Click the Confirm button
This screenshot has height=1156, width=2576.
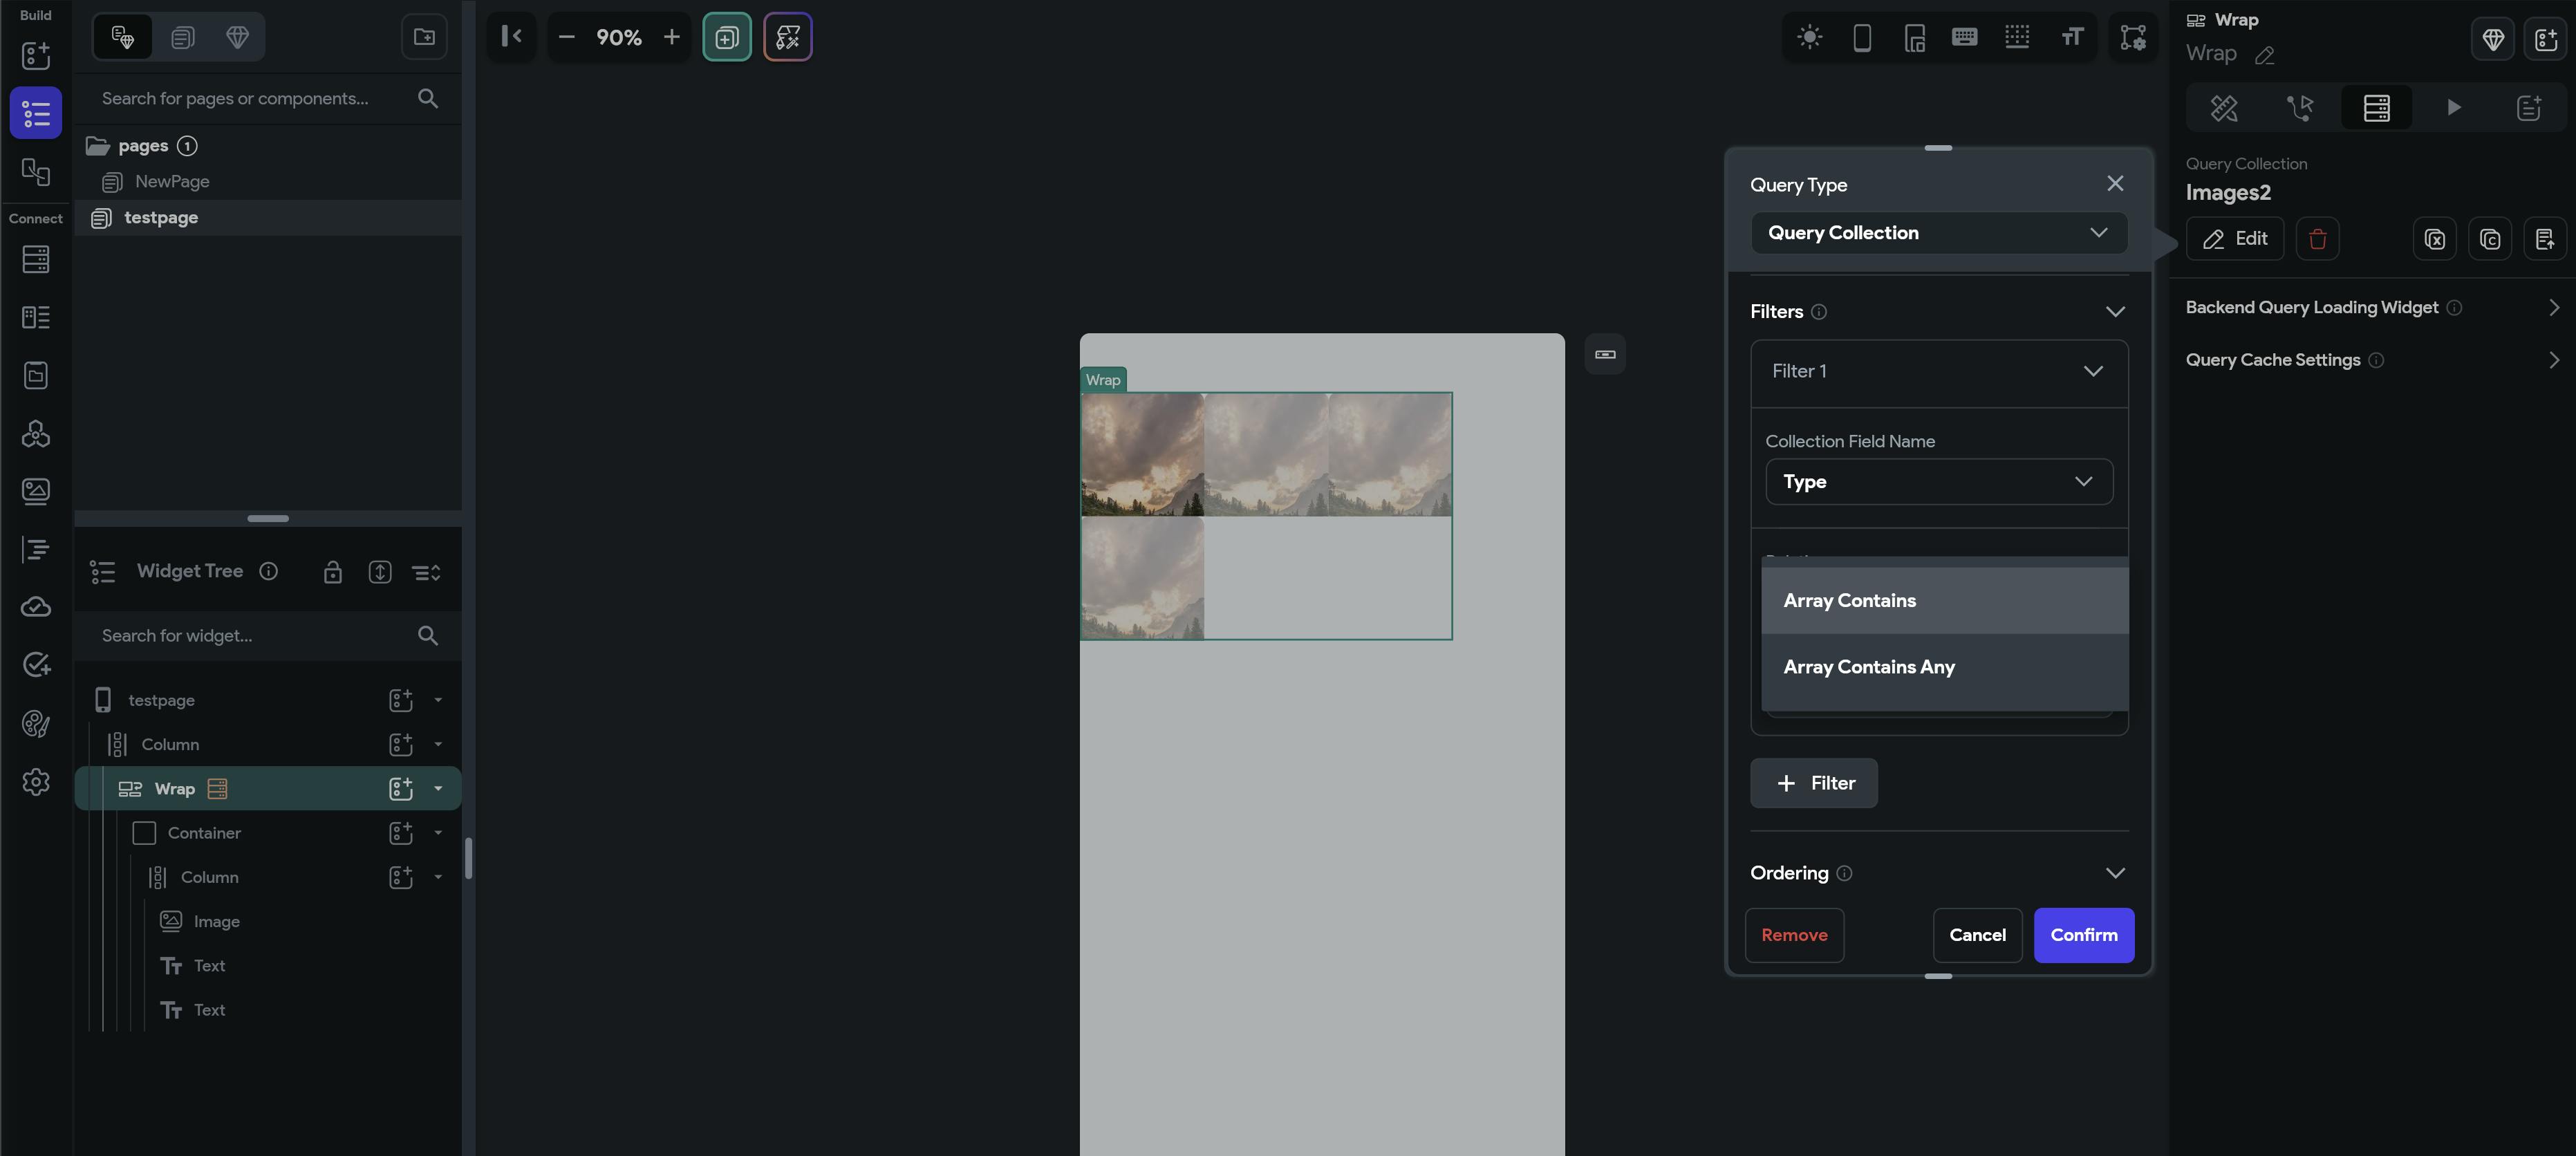pos(2083,935)
